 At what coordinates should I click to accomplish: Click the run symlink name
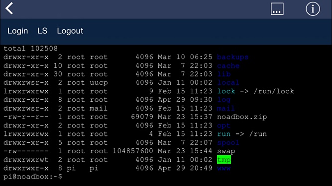[x=224, y=134]
